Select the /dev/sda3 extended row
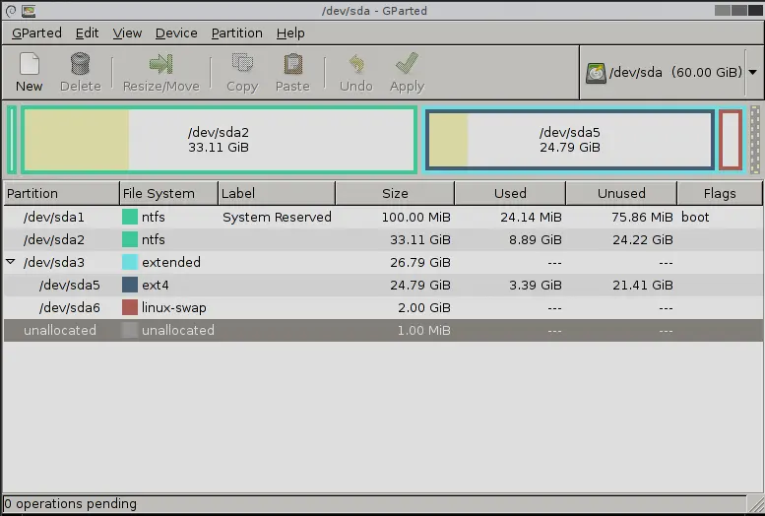 click(x=383, y=262)
